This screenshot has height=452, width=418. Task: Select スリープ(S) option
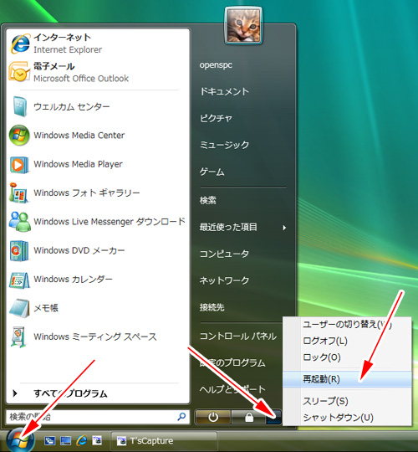[347, 401]
